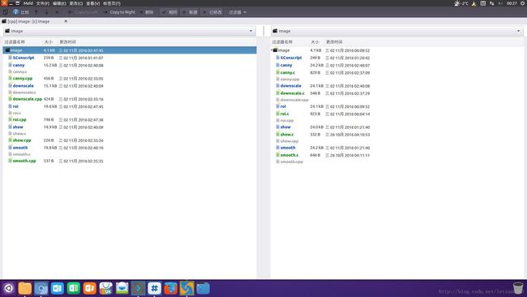This screenshot has height=297, width=527.
Task: Select show.c in the right pane
Action: pyautogui.click(x=287, y=134)
